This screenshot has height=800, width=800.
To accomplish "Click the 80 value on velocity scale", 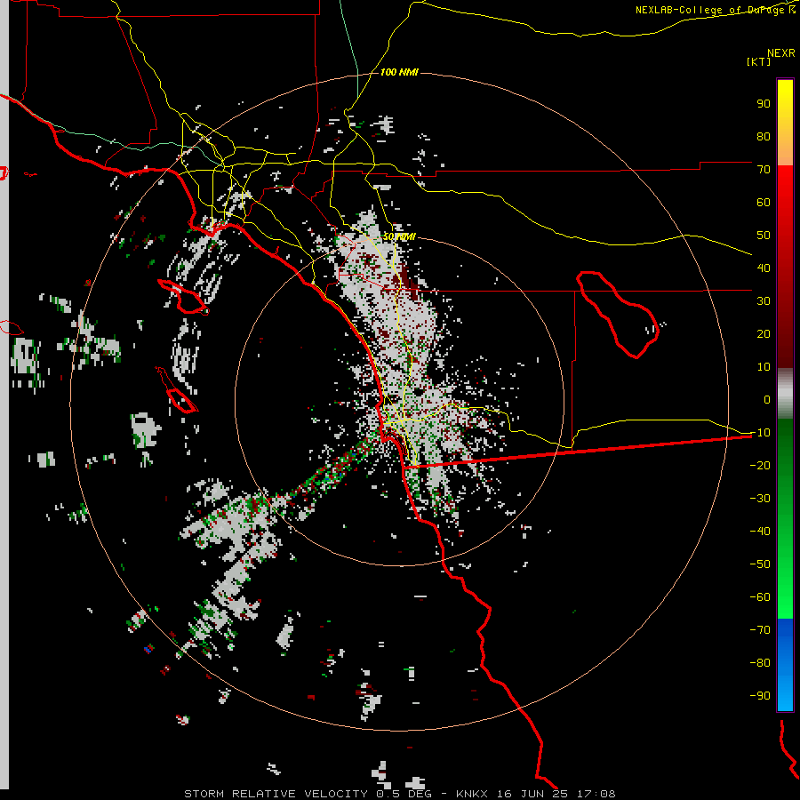I will point(764,137).
